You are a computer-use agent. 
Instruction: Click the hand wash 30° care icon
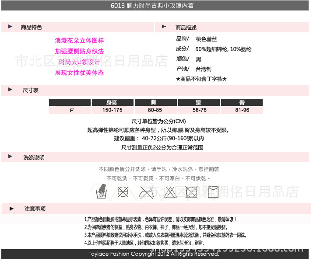click(x=102, y=191)
